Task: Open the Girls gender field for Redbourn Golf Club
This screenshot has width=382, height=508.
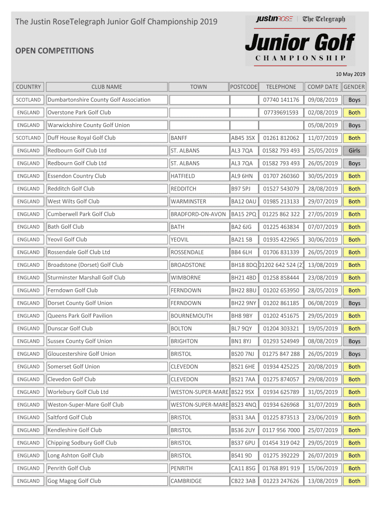Action: 354,151
